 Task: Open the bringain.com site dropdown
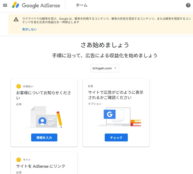[x=105, y=68]
